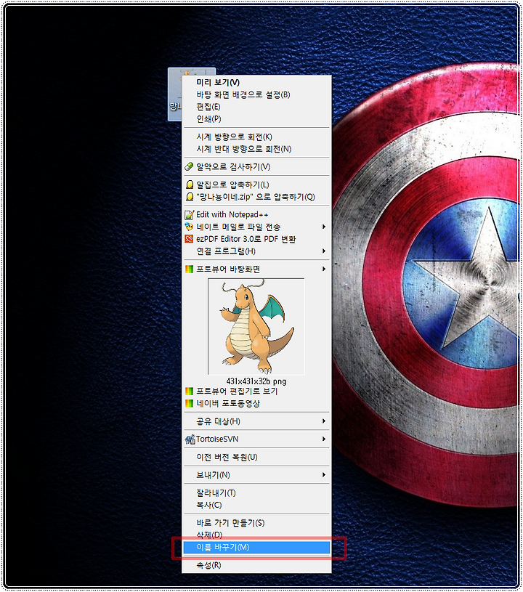Open the 공유 대상(H) entry
The width and height of the screenshot is (523, 592).
pyautogui.click(x=257, y=421)
